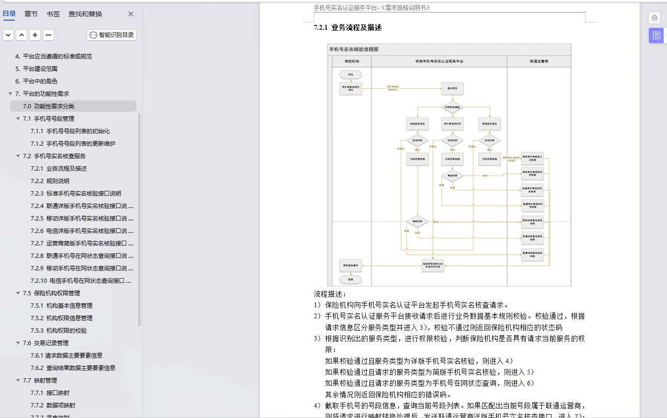Jump to 7.1.2 手机号号段列表的更新维护
Viewport: 667px width, 418px height.
coord(73,143)
